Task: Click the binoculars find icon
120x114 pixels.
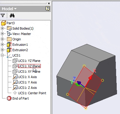Action: pos(12,16)
